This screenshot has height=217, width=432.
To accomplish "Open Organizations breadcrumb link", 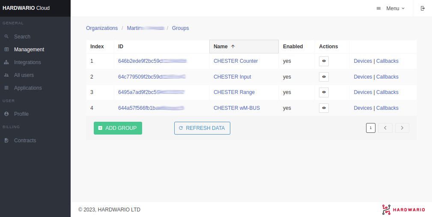I will [x=102, y=28].
